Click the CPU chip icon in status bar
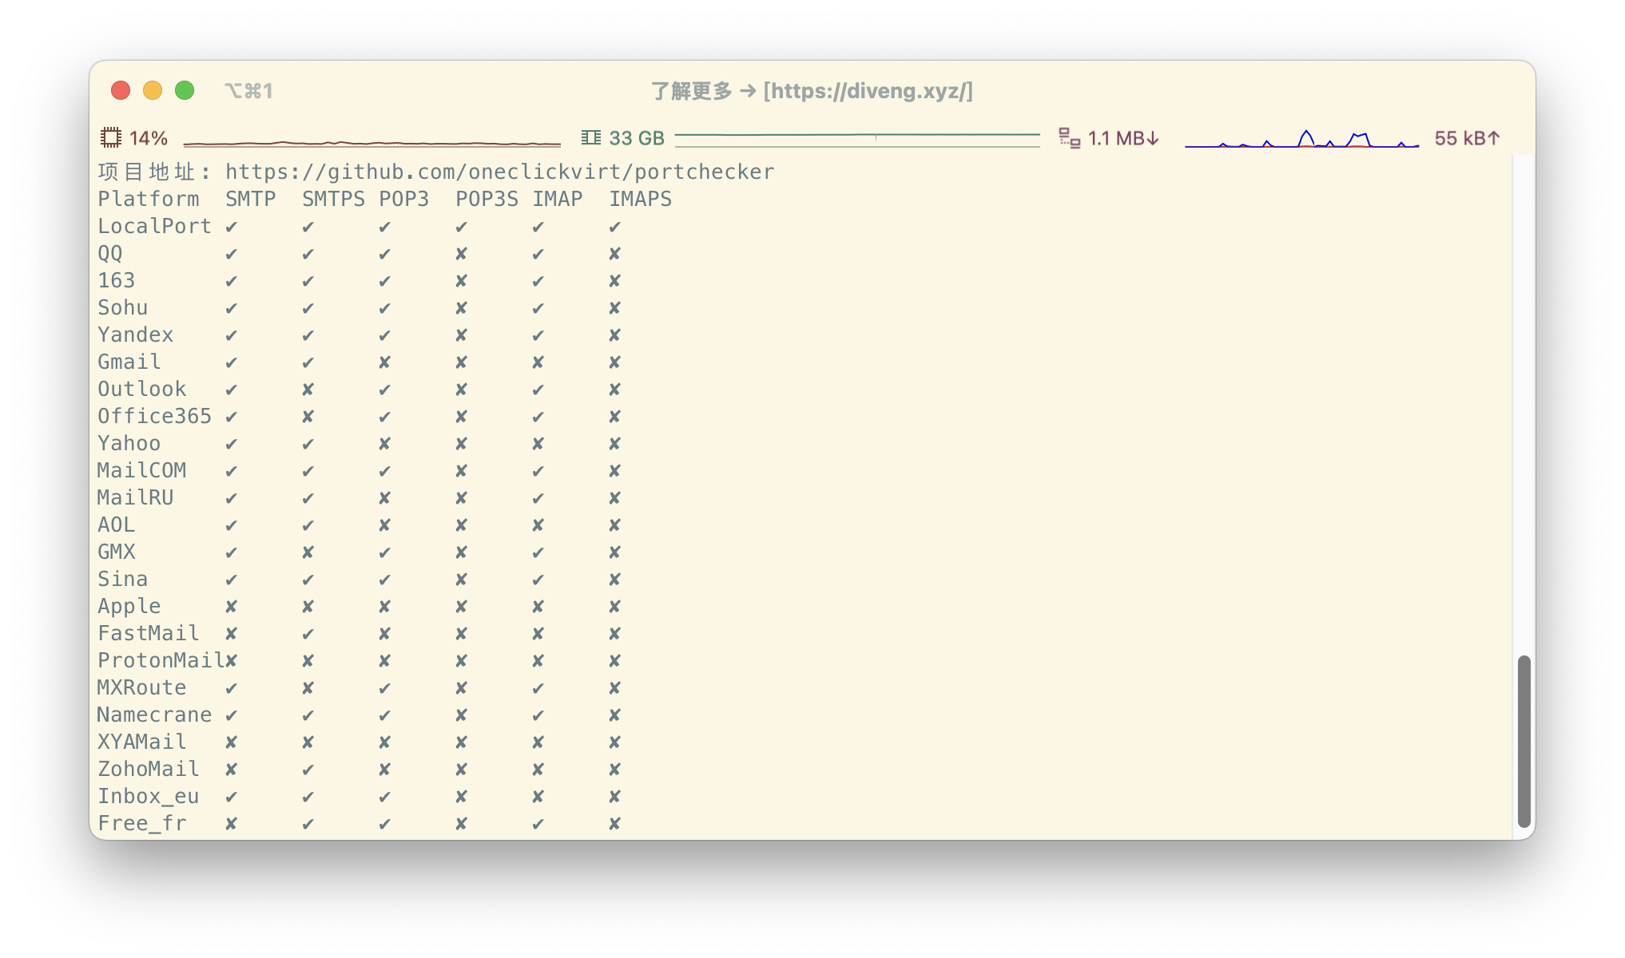This screenshot has height=958, width=1625. [111, 138]
